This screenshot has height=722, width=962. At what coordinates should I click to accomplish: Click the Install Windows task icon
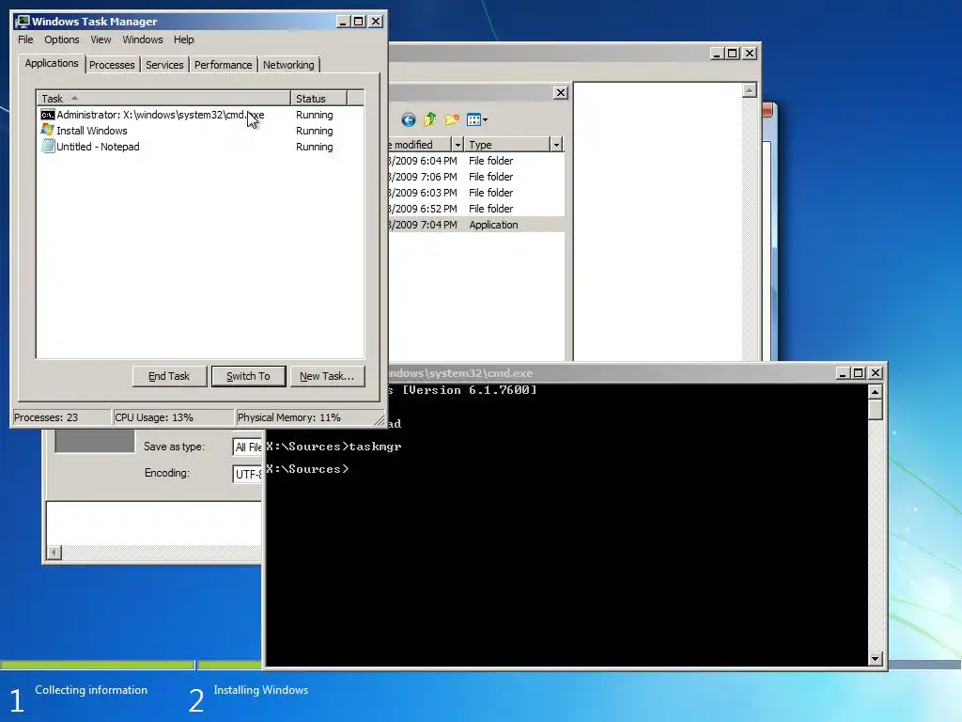tap(47, 130)
